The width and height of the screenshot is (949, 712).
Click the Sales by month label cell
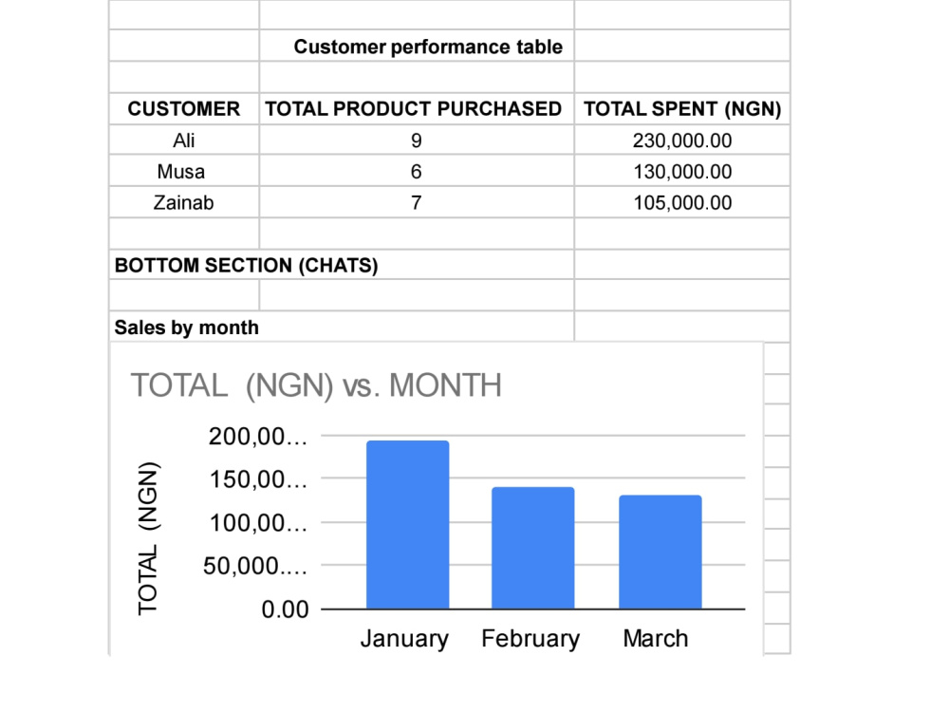click(342, 327)
